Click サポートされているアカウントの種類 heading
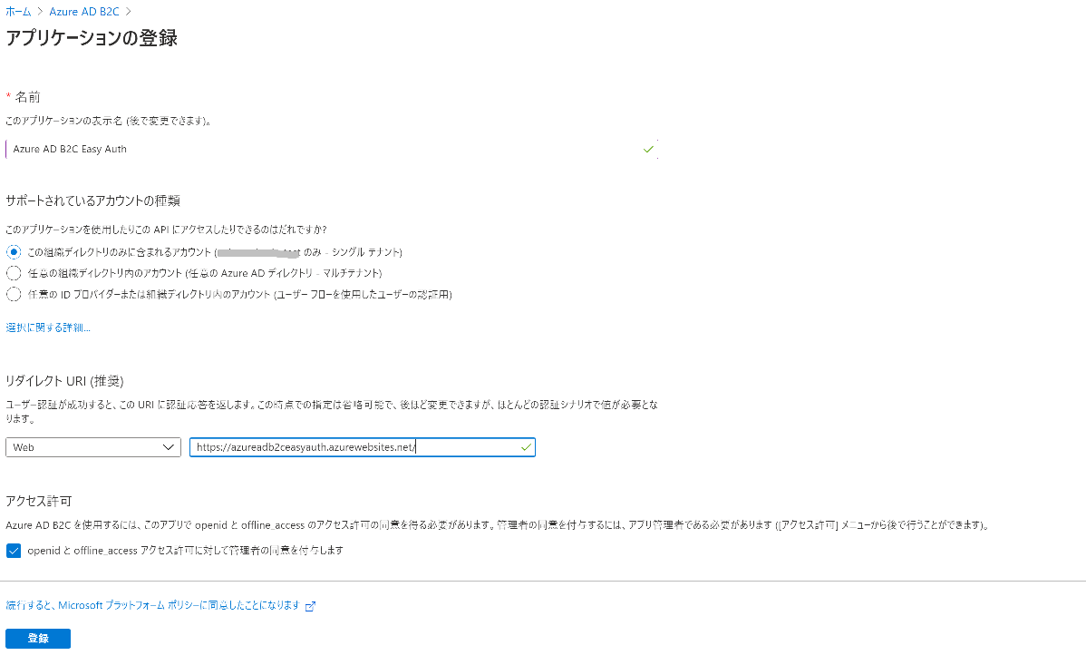The width and height of the screenshot is (1086, 665). [x=92, y=200]
